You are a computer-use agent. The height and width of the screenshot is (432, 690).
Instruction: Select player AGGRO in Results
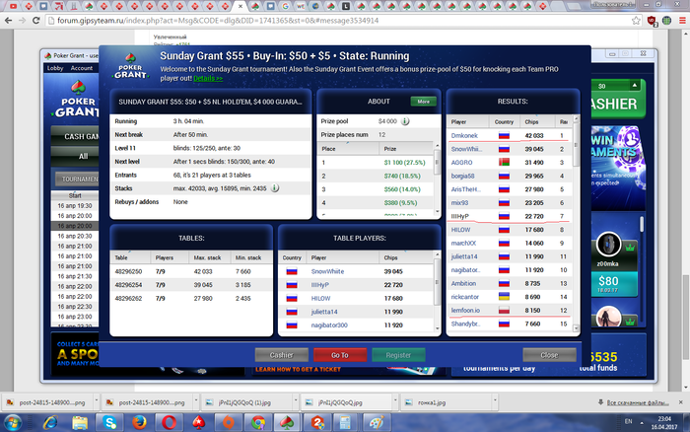click(x=461, y=163)
